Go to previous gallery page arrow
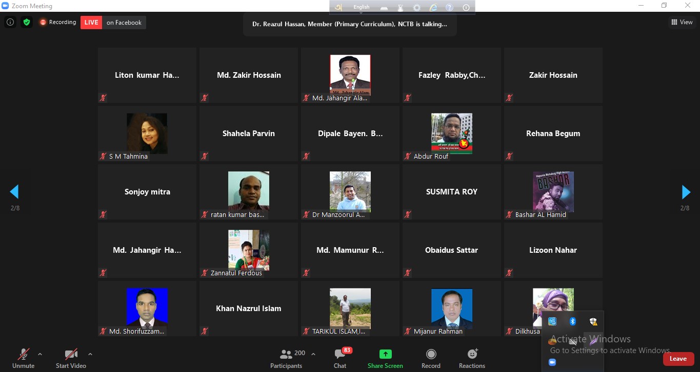 [x=14, y=192]
